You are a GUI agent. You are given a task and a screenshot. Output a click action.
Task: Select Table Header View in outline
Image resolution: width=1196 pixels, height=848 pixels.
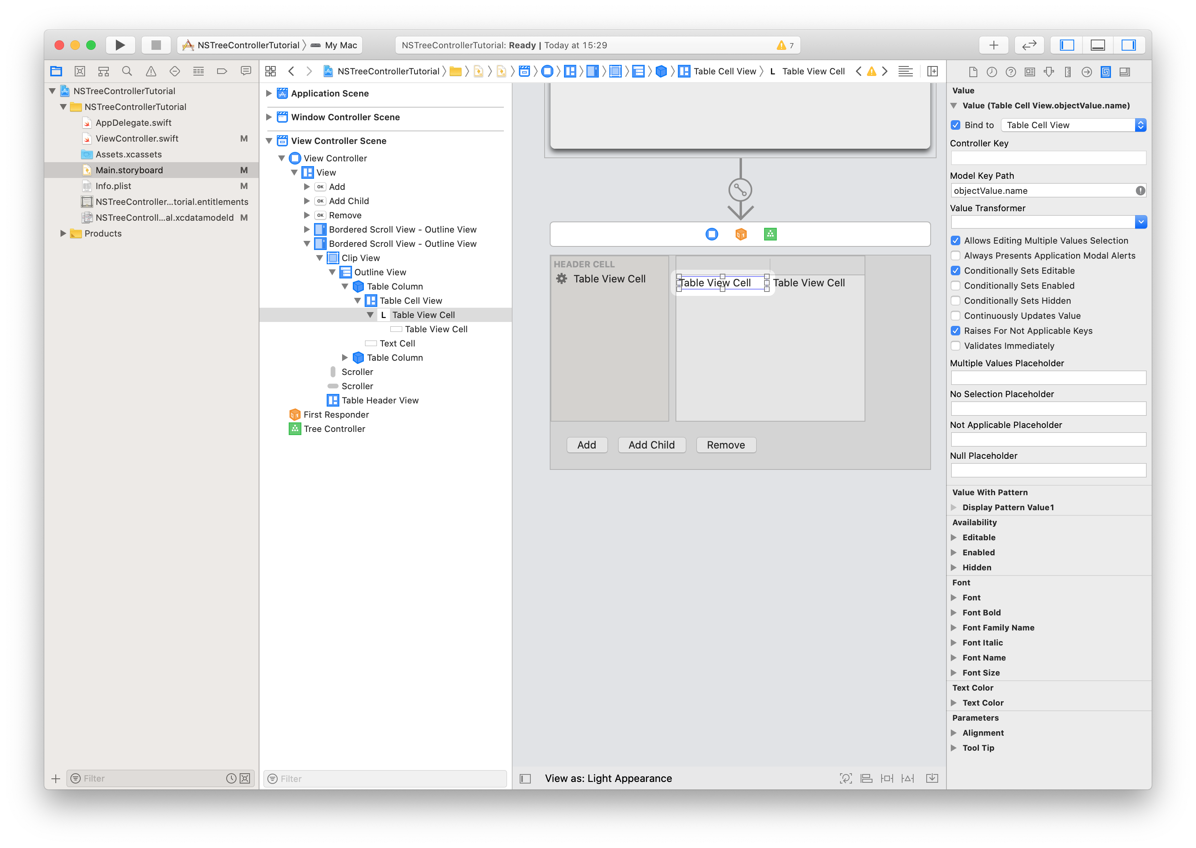380,401
